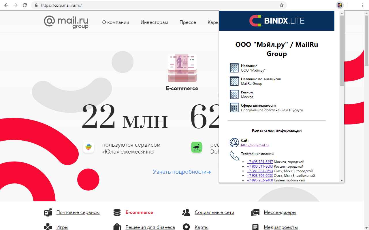369x230 pixels.
Task: Click the Mail.ru Group logo
Action: (66, 22)
